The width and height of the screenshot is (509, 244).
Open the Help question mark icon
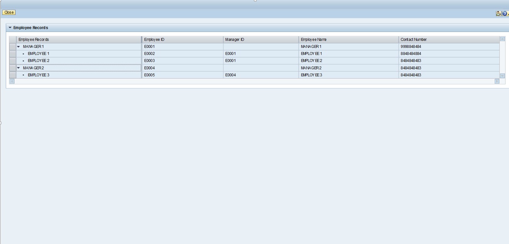click(504, 13)
